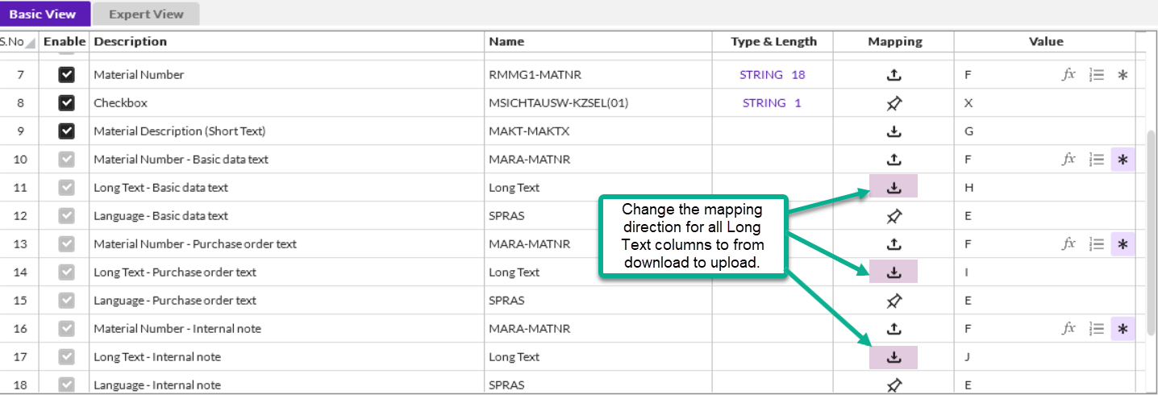Click fx formula icon in row 7
Screen dimensions: 1158x395
click(x=1068, y=75)
